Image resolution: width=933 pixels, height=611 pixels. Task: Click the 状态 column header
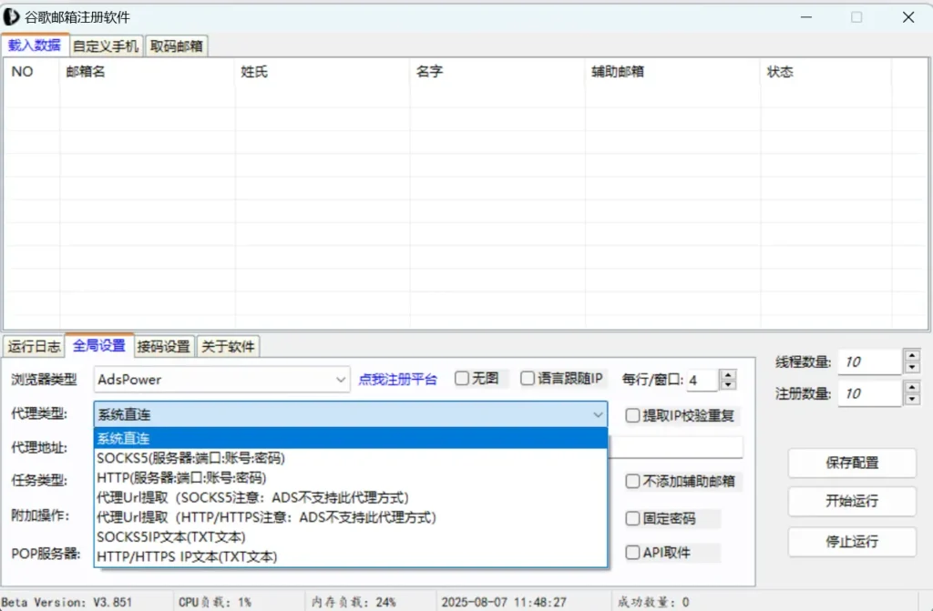click(825, 71)
